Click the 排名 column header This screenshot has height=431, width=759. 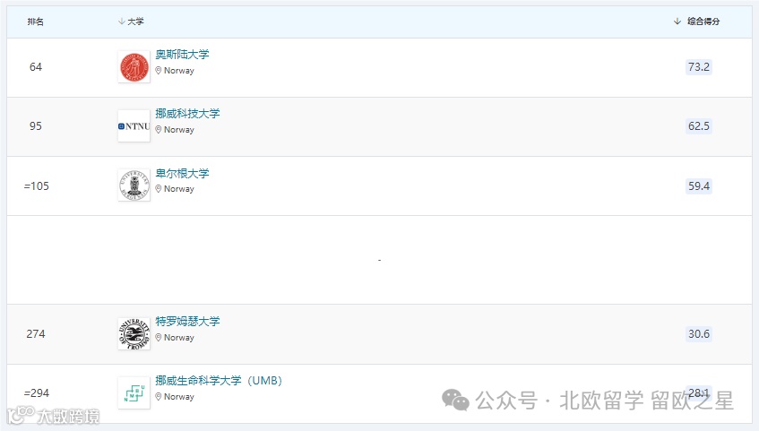click(x=35, y=22)
